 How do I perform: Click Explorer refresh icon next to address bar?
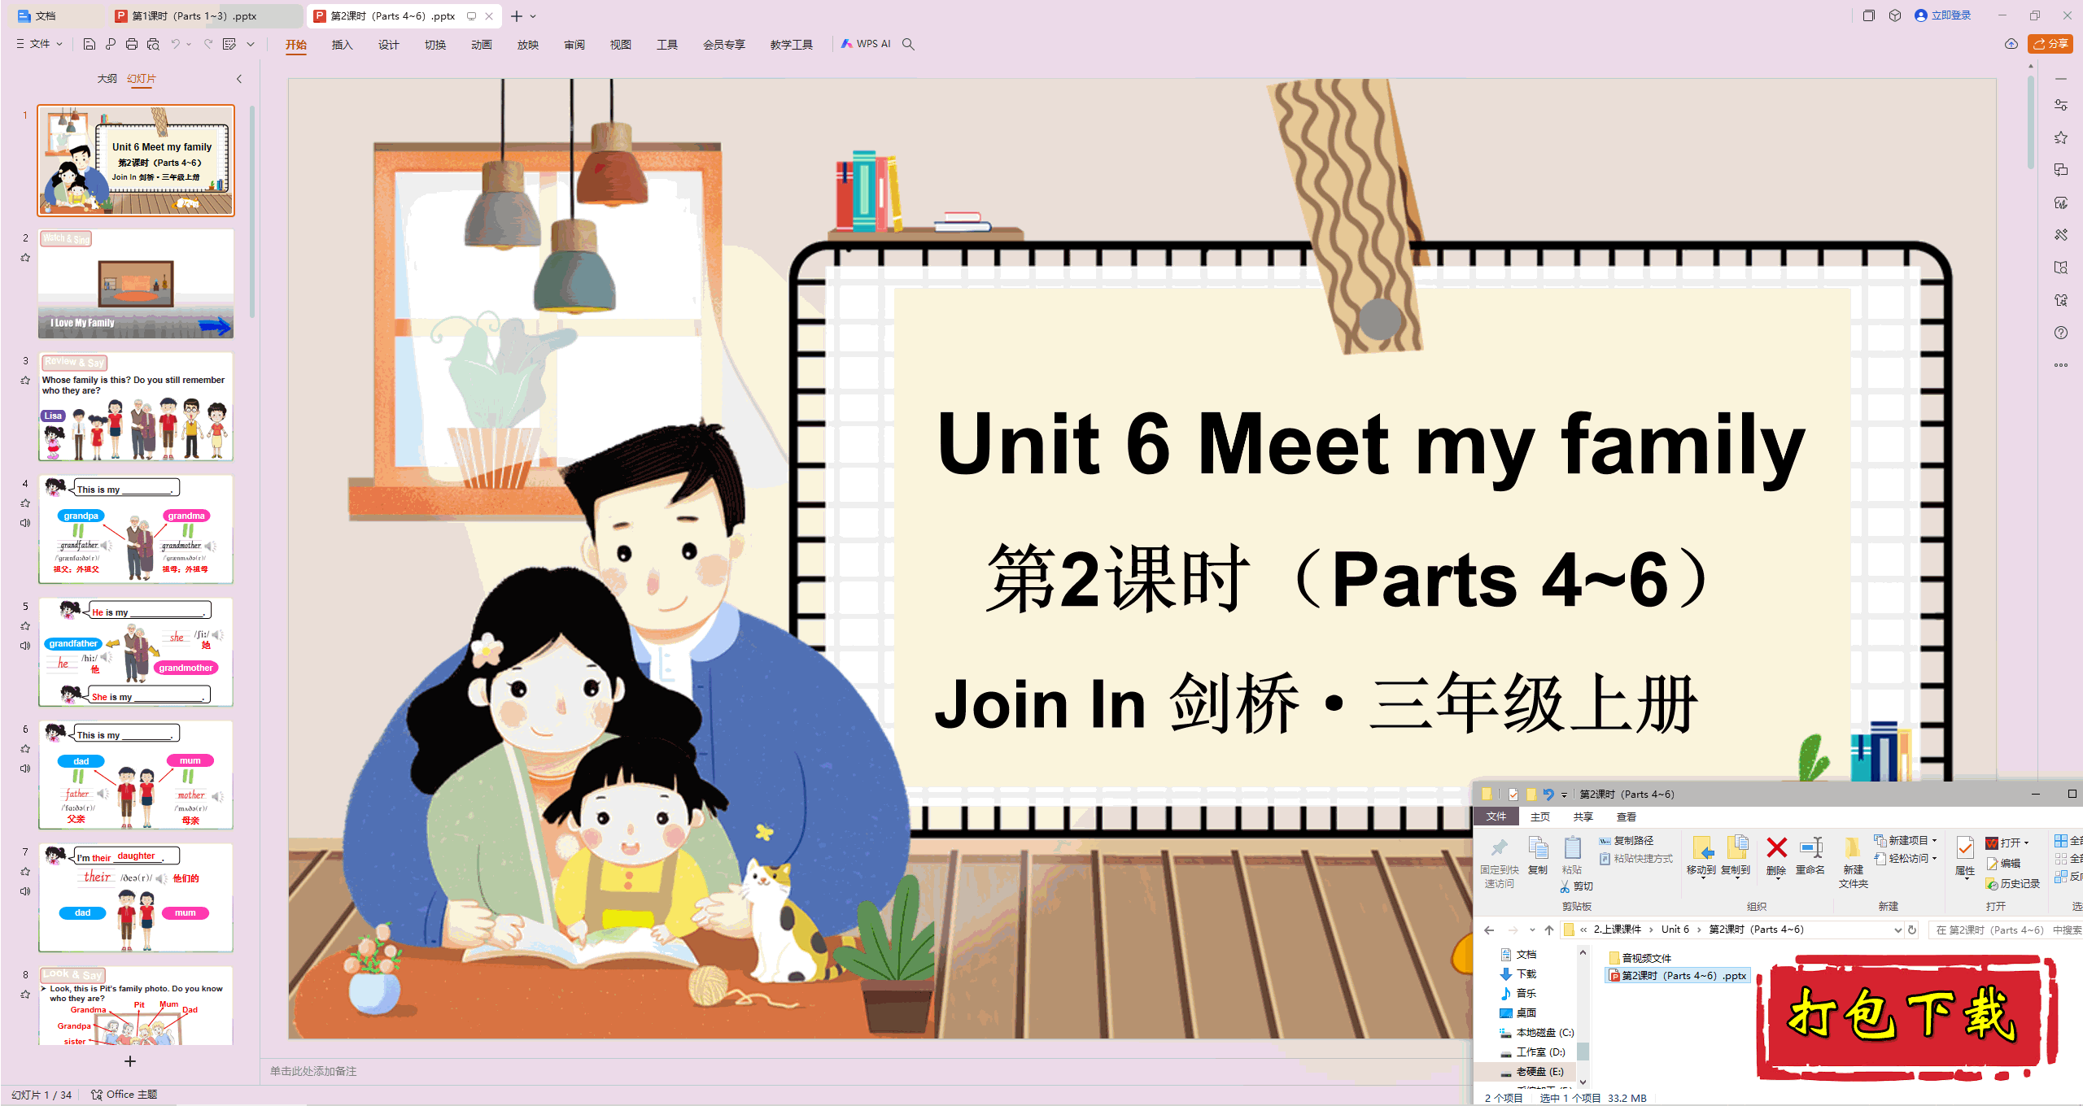tap(1912, 930)
